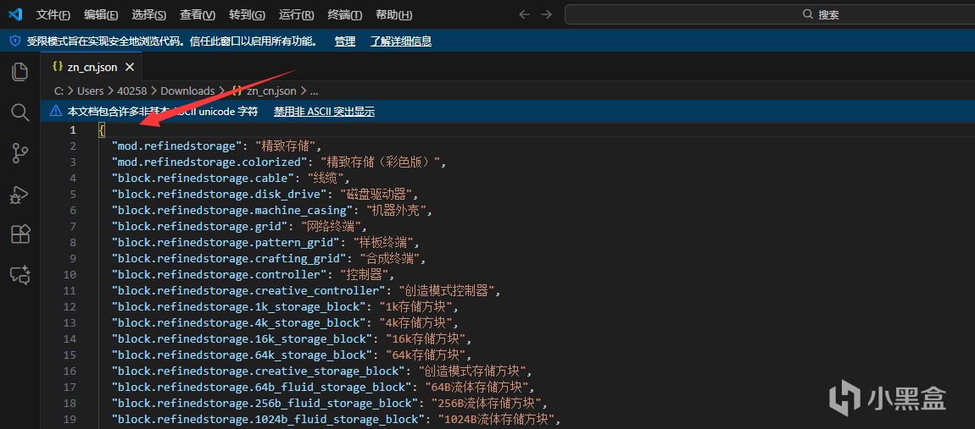Click line number 10 in gutter
This screenshot has width=975, height=429.
pyautogui.click(x=70, y=274)
